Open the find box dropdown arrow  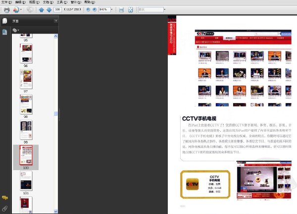[165, 9]
